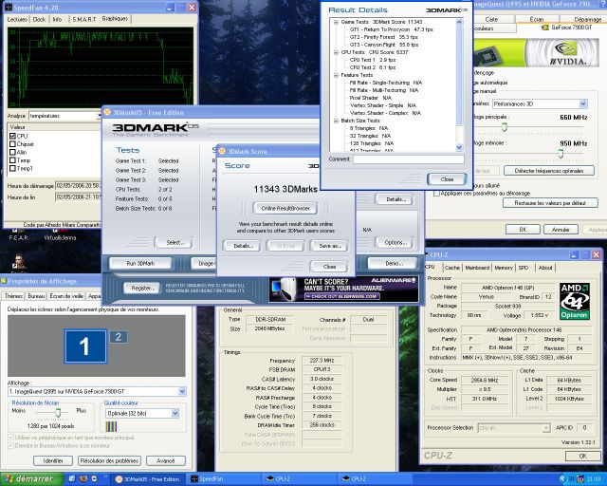Collapse the CPU Tests tree node
607x486 pixels.
point(336,52)
